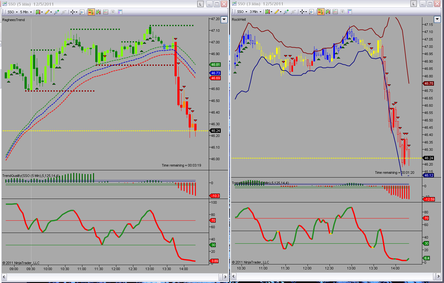The image size is (444, 283).
Task: Click the red -12.59 TrendQuality marker
Action: (429, 199)
